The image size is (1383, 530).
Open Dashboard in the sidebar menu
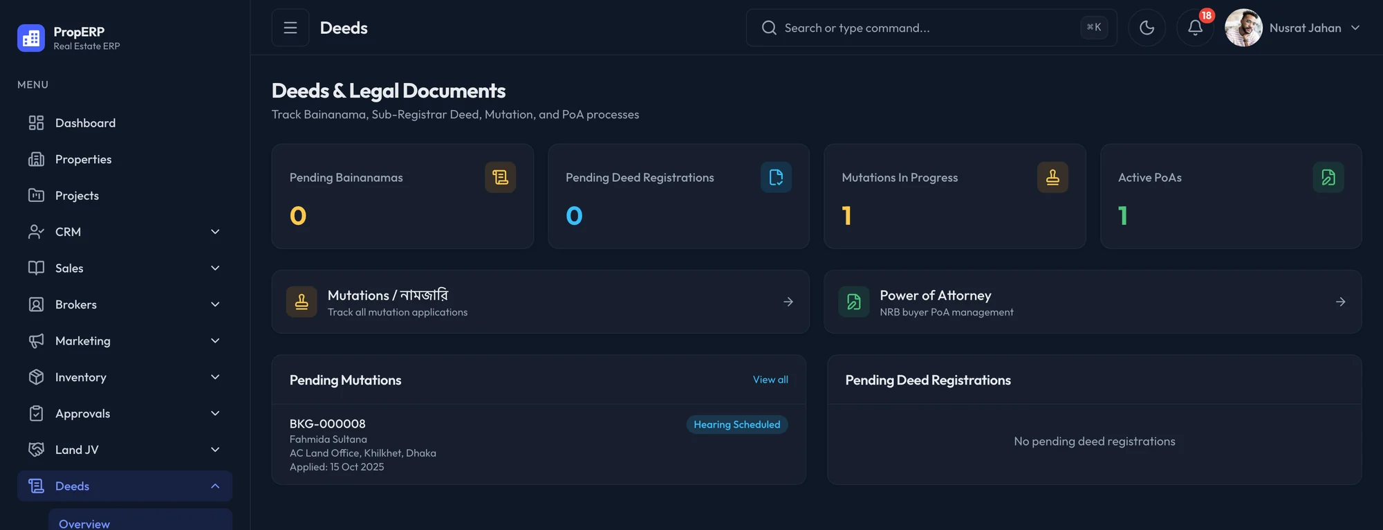(x=124, y=122)
